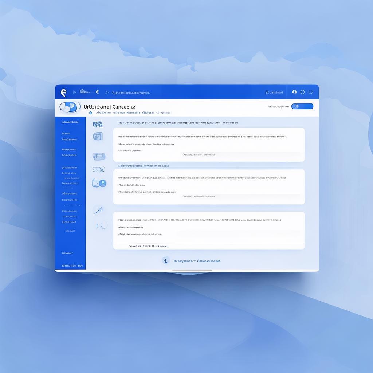Click the white crescent back icon
Viewport: 373px width, 373px height.
(x=97, y=92)
